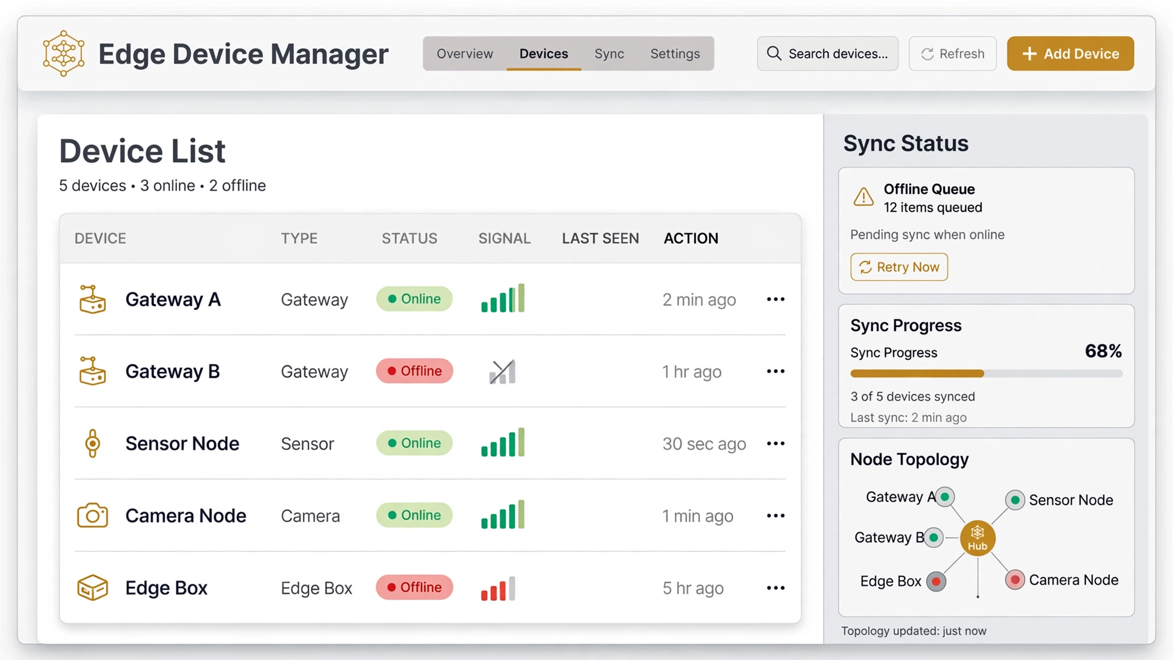Viewport: 1173px width, 660px height.
Task: Click the '68%' sync value
Action: coord(1103,351)
